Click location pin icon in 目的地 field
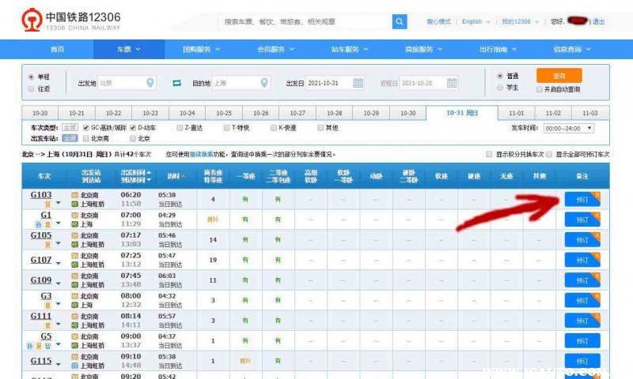The image size is (633, 379). point(263,83)
